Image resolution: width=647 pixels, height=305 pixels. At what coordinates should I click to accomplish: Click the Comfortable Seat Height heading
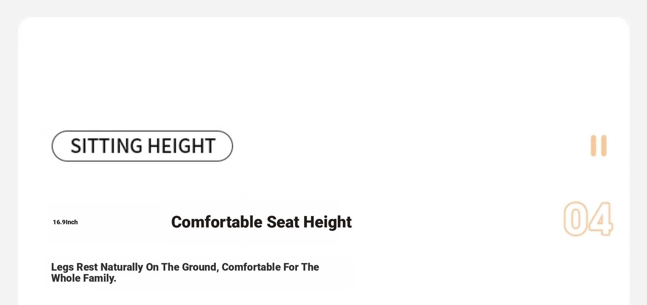click(x=261, y=222)
